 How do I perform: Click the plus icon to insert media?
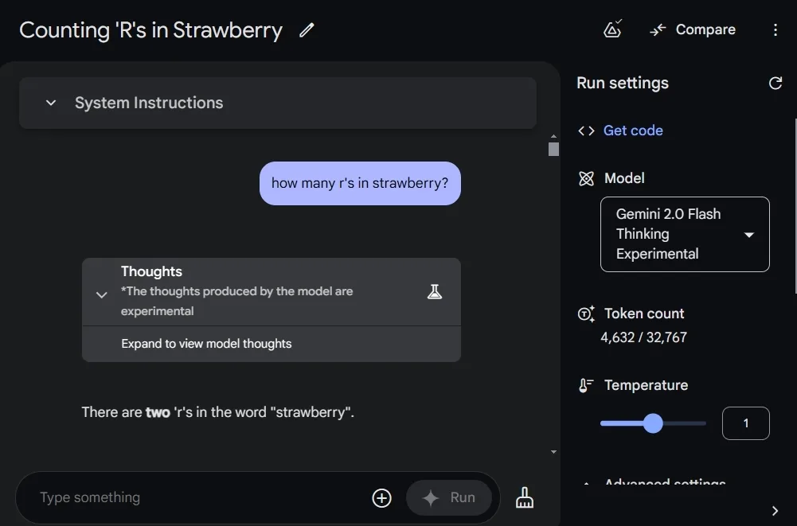(x=381, y=497)
